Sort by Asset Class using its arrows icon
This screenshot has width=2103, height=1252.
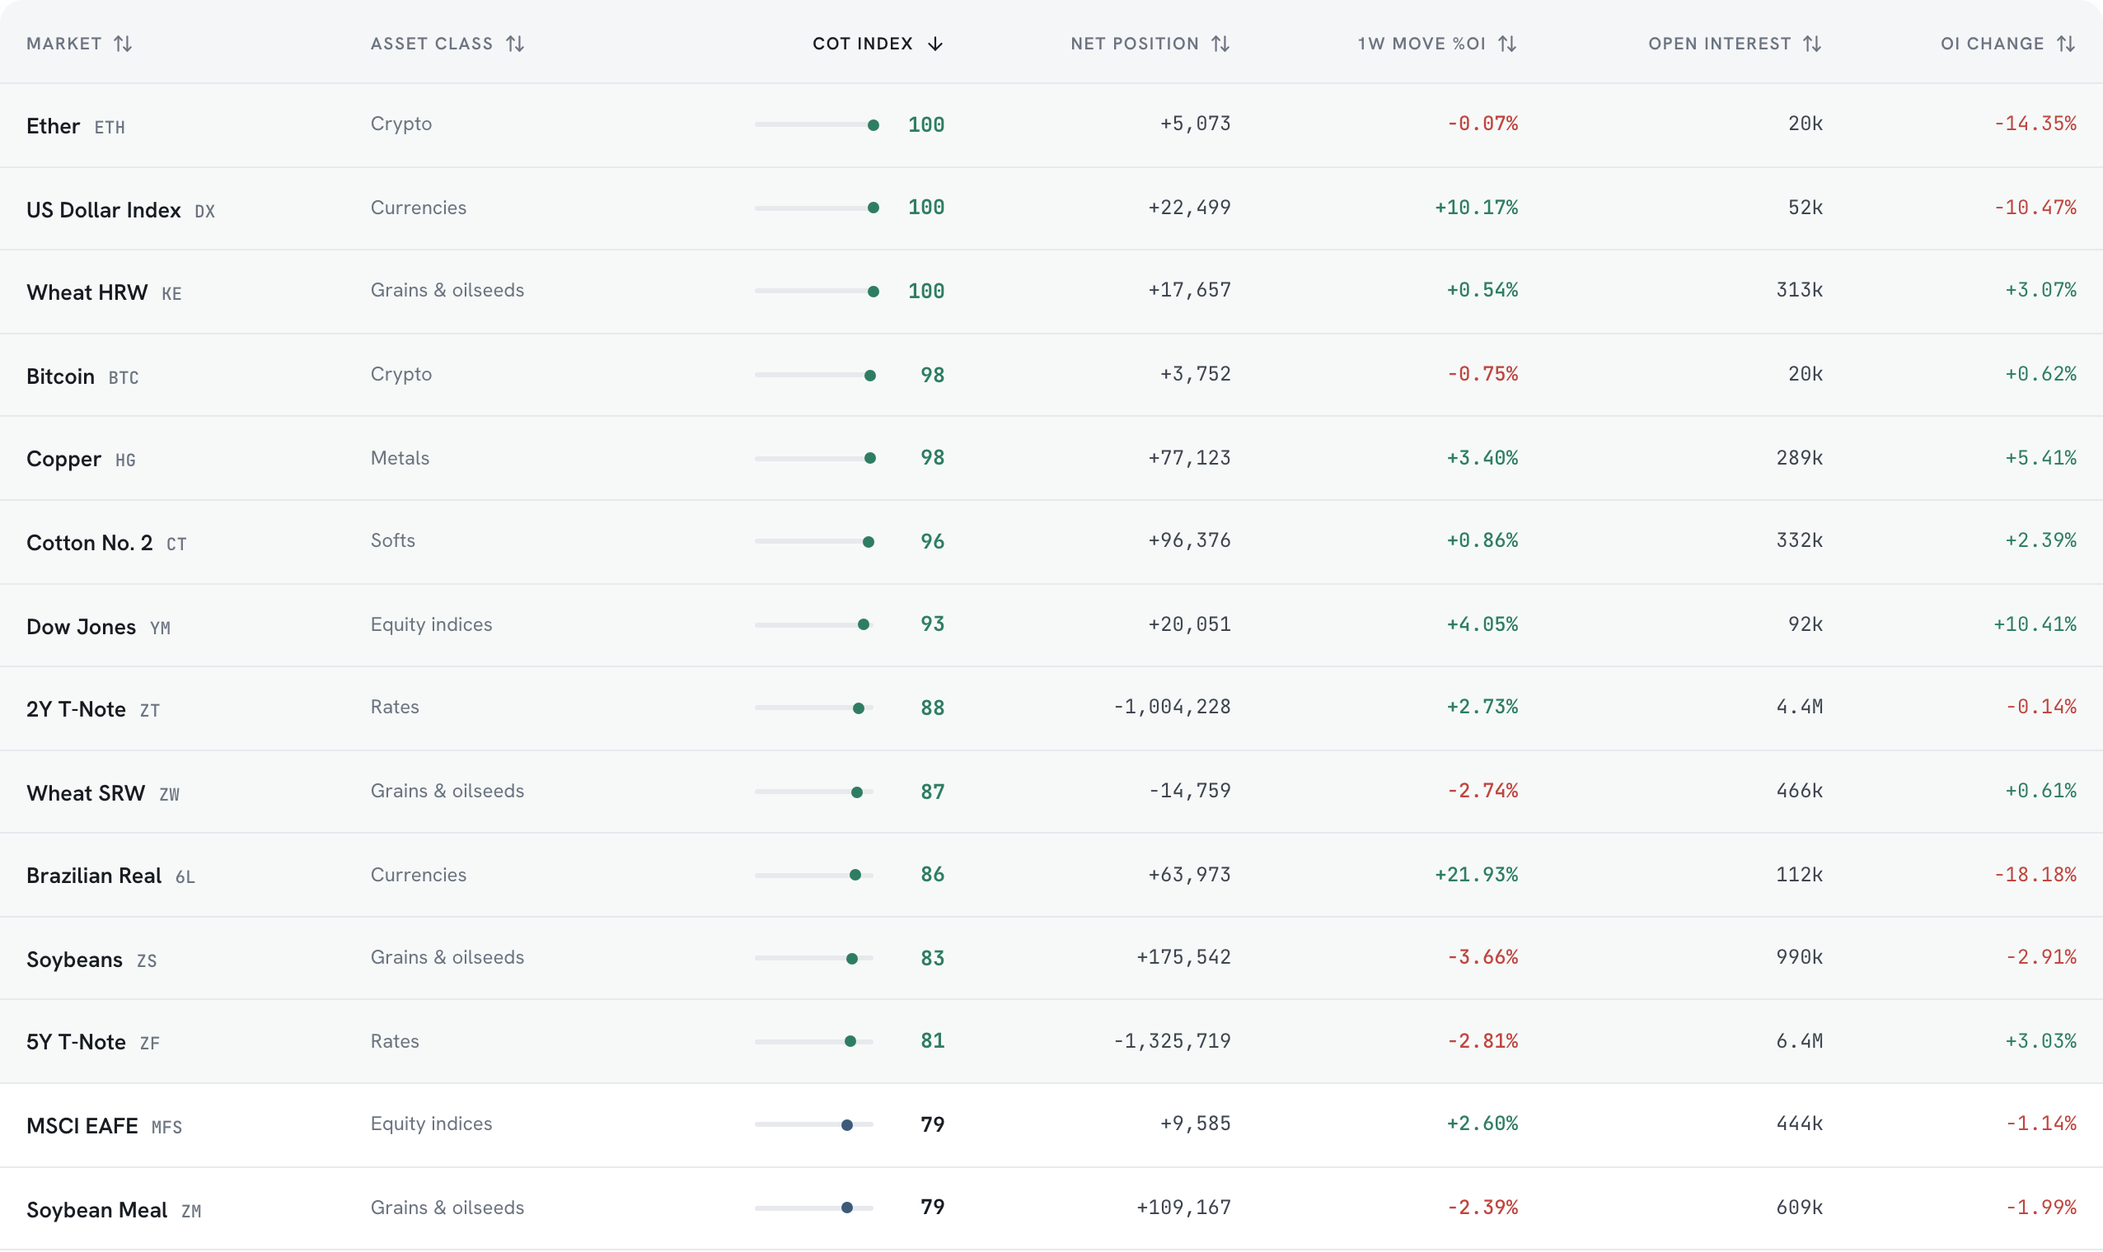(516, 44)
